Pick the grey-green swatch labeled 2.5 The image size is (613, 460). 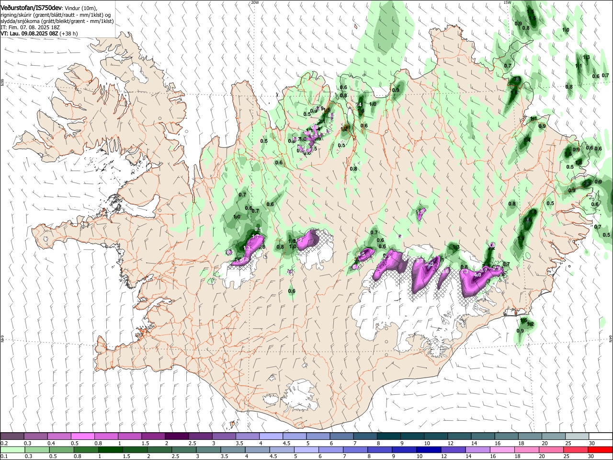tap(184, 449)
